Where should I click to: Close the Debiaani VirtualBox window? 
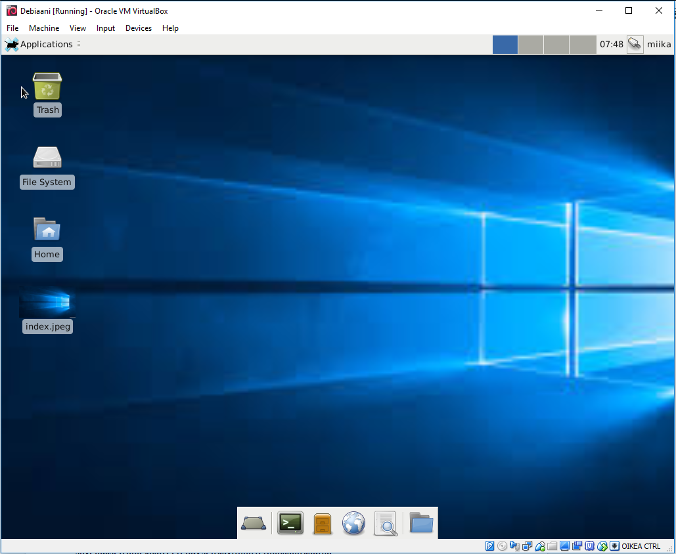point(659,11)
